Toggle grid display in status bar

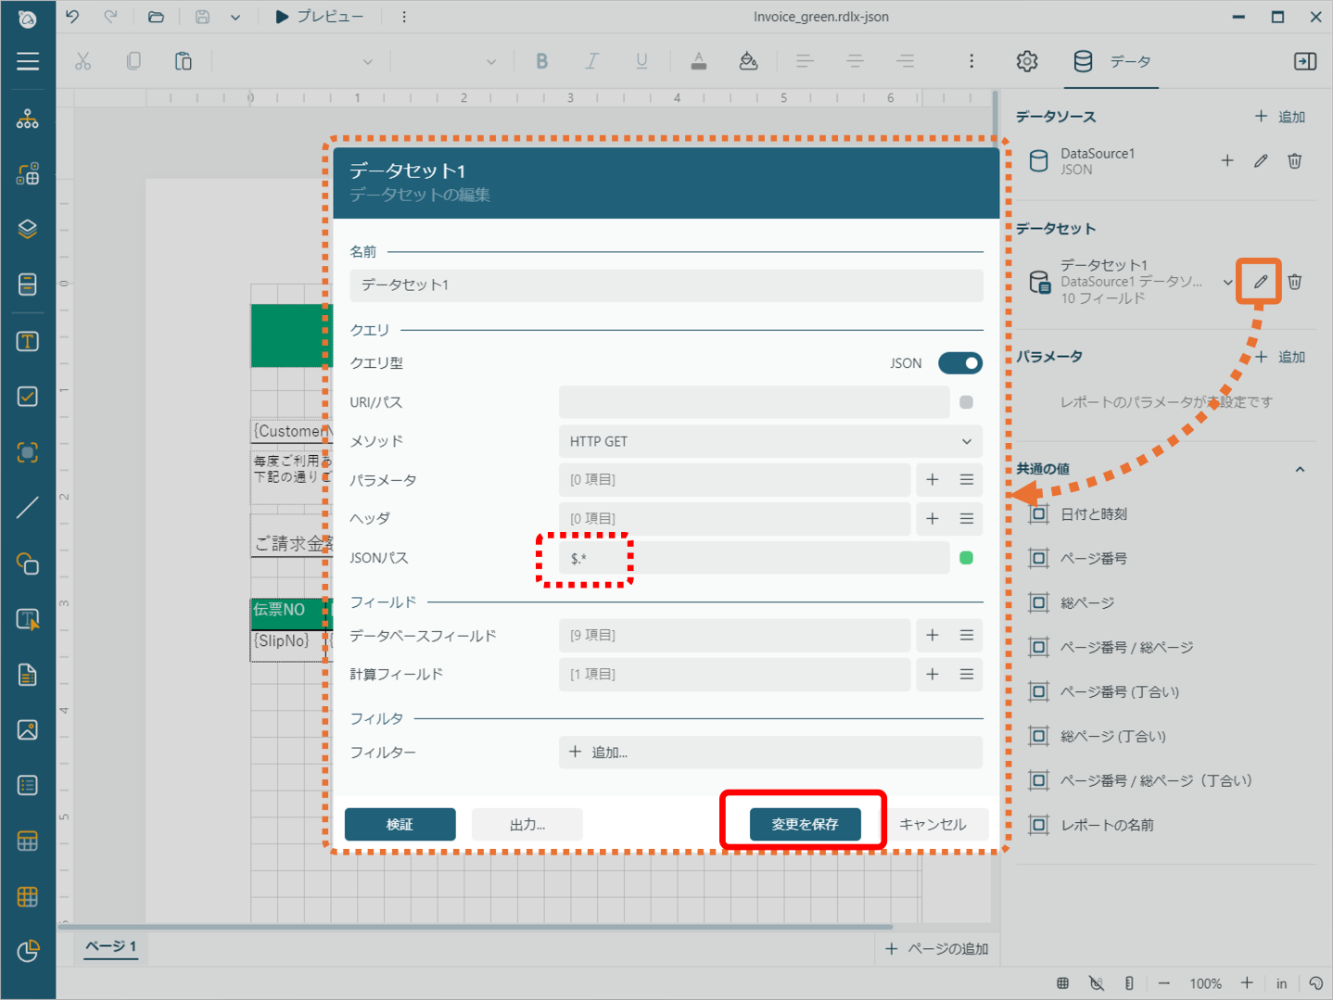pyautogui.click(x=1063, y=983)
